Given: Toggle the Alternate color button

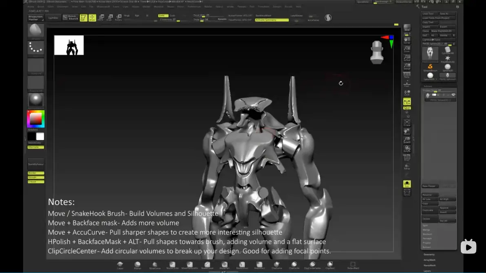Looking at the screenshot, I should 35,147.
